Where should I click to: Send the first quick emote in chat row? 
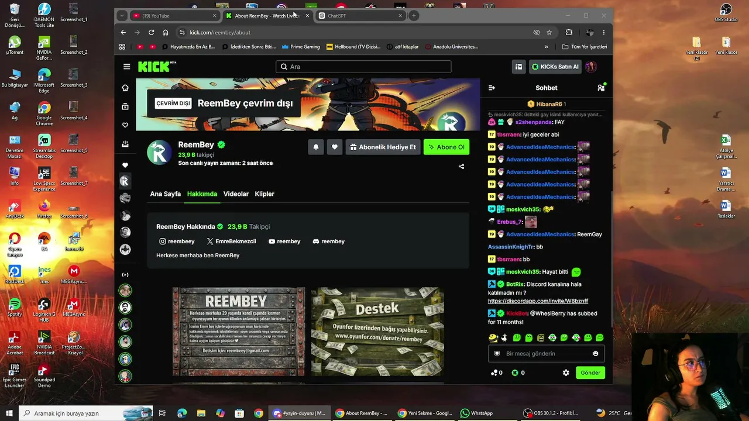pos(493,337)
